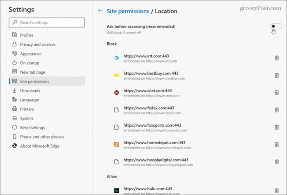Click the Microsoft Edge logo icon
The width and height of the screenshot is (287, 195).
pos(15,146)
